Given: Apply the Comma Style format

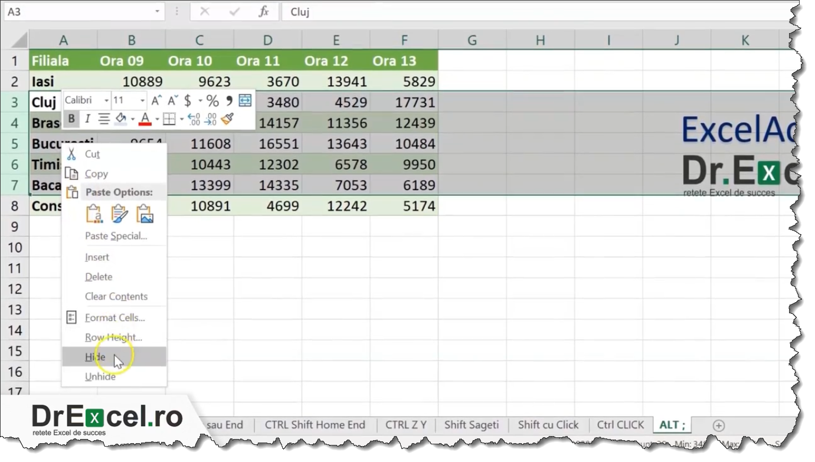Looking at the screenshot, I should tap(228, 101).
